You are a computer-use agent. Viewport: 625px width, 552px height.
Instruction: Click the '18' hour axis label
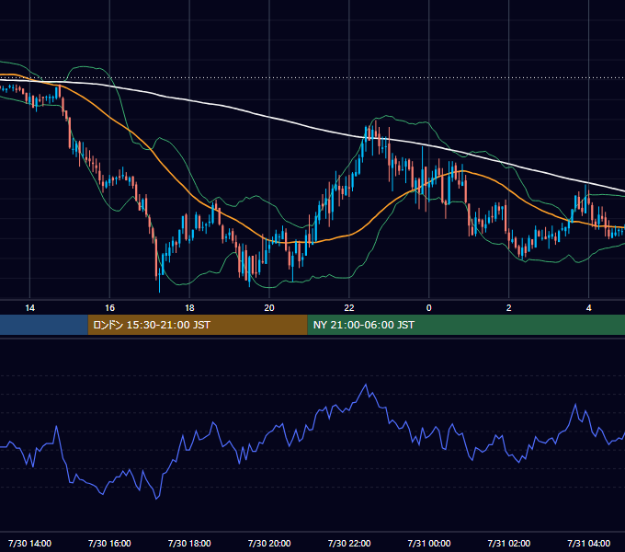189,308
